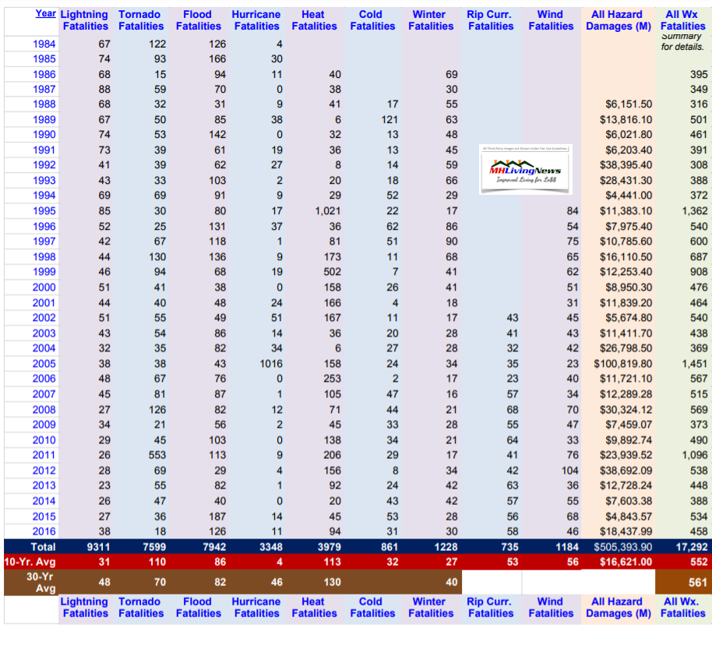712x656 pixels.
Task: Open the top Winter Fatalities header link
Action: pyautogui.click(x=431, y=20)
